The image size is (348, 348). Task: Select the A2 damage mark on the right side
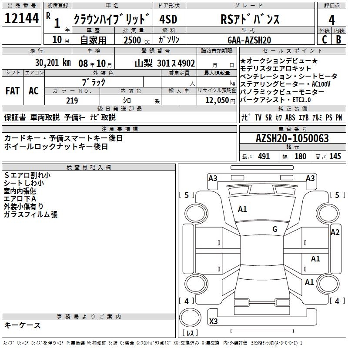click(335, 232)
